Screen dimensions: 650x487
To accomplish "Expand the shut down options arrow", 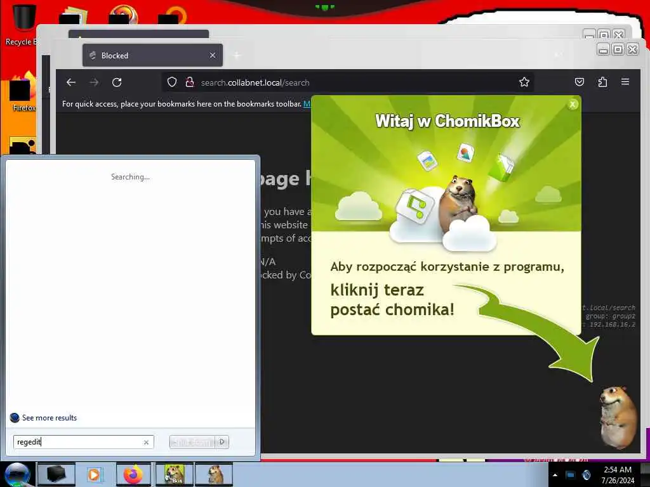I will (222, 442).
